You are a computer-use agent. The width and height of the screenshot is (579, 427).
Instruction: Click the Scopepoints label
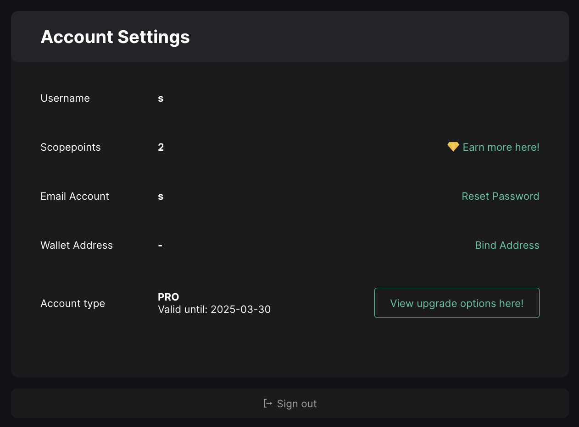(x=71, y=147)
